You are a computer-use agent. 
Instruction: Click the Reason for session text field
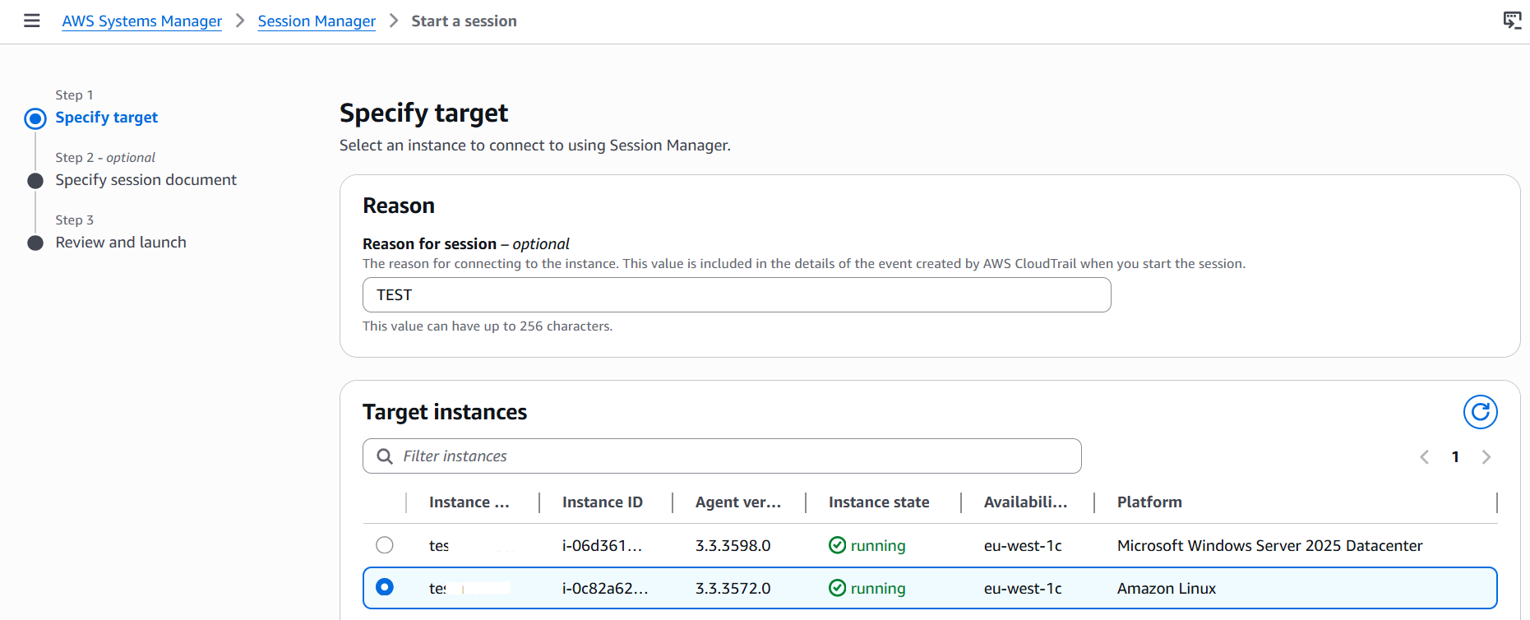(737, 295)
